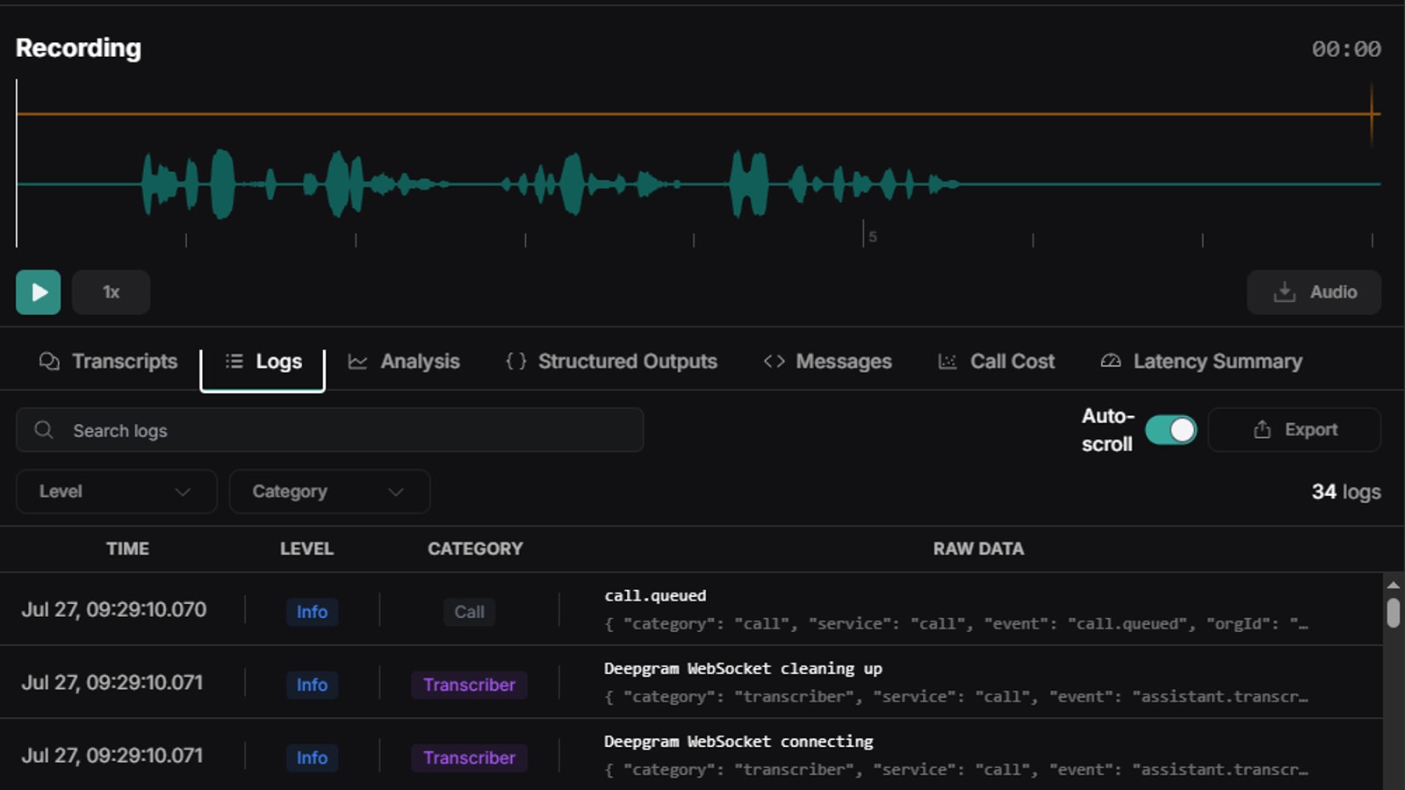
Task: Go to the Messages tab
Action: point(827,362)
